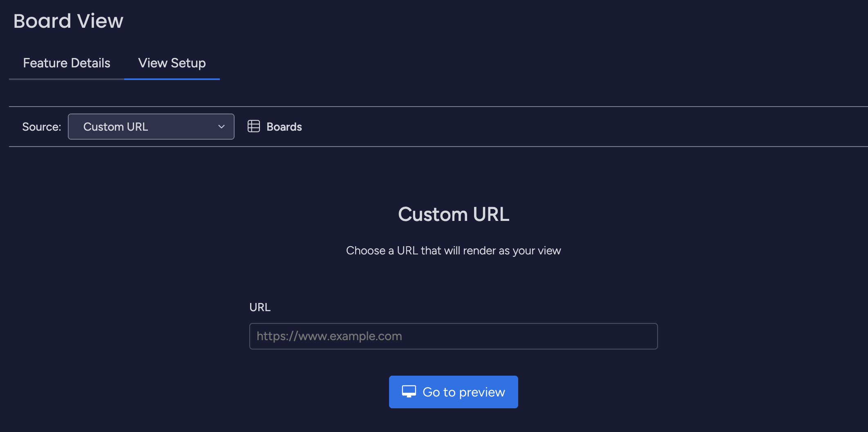Switch to the Feature Details tab
Screen dimensions: 868x432
point(67,63)
